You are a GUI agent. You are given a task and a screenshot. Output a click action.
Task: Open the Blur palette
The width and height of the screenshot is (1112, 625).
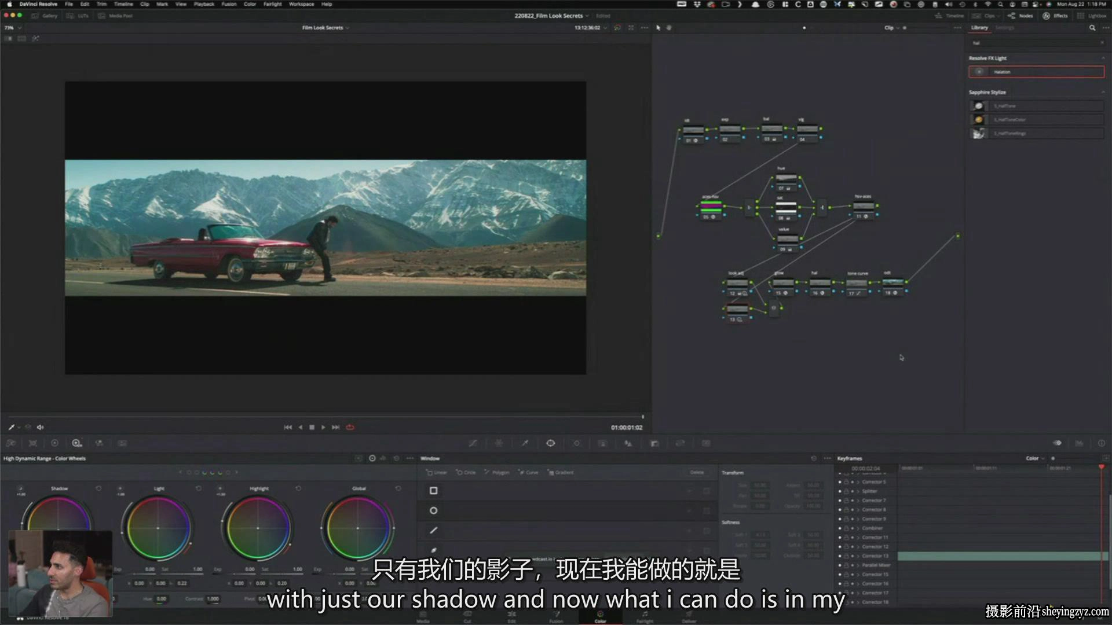tap(628, 443)
